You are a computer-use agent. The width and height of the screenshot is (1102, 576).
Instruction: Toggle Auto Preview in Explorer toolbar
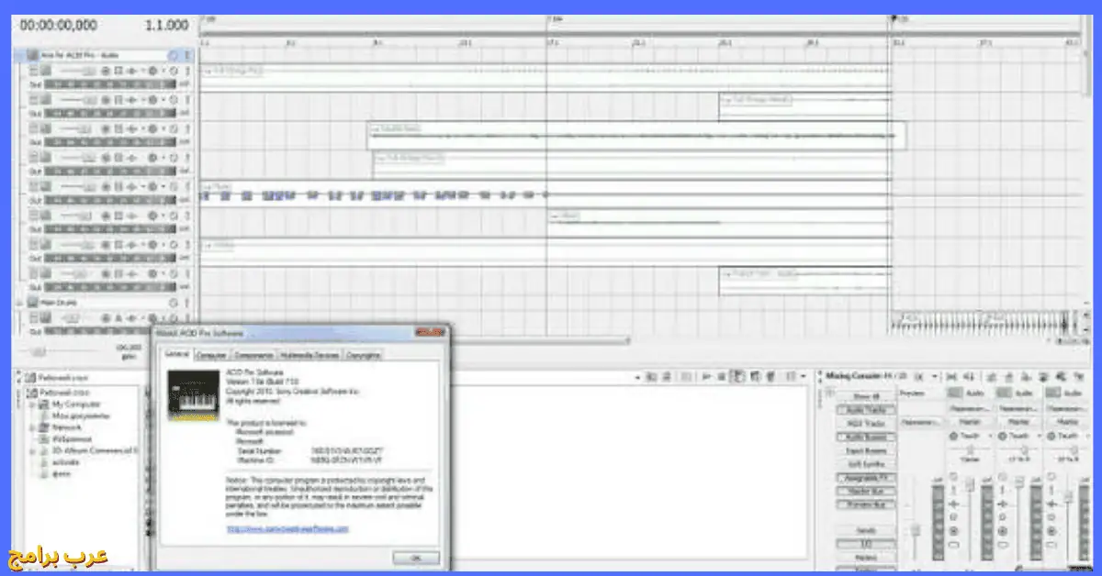click(x=737, y=376)
